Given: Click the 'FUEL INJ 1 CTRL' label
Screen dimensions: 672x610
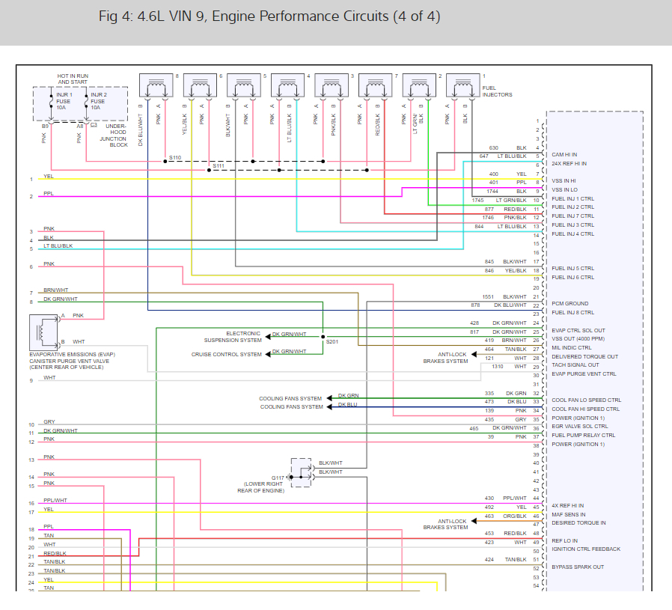Looking at the screenshot, I should point(572,198).
